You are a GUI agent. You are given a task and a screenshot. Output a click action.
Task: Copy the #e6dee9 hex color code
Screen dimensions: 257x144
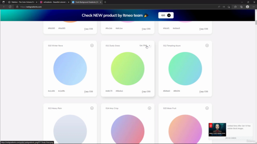[x=176, y=28]
